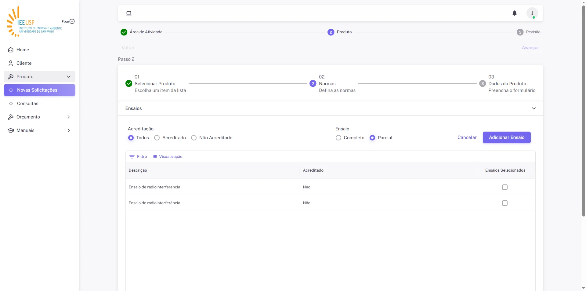Click step 2 Normas circle
The height and width of the screenshot is (291, 586).
(x=313, y=83)
